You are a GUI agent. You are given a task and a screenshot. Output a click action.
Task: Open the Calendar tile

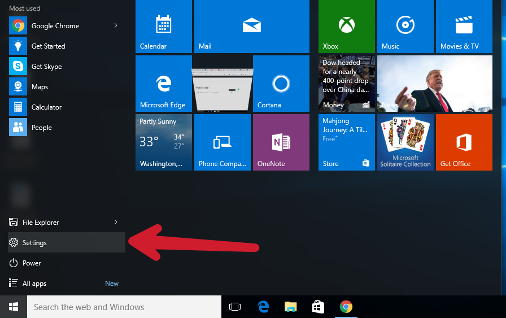pyautogui.click(x=164, y=27)
